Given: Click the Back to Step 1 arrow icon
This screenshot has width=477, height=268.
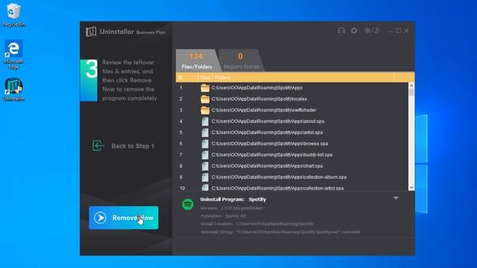Looking at the screenshot, I should [98, 146].
